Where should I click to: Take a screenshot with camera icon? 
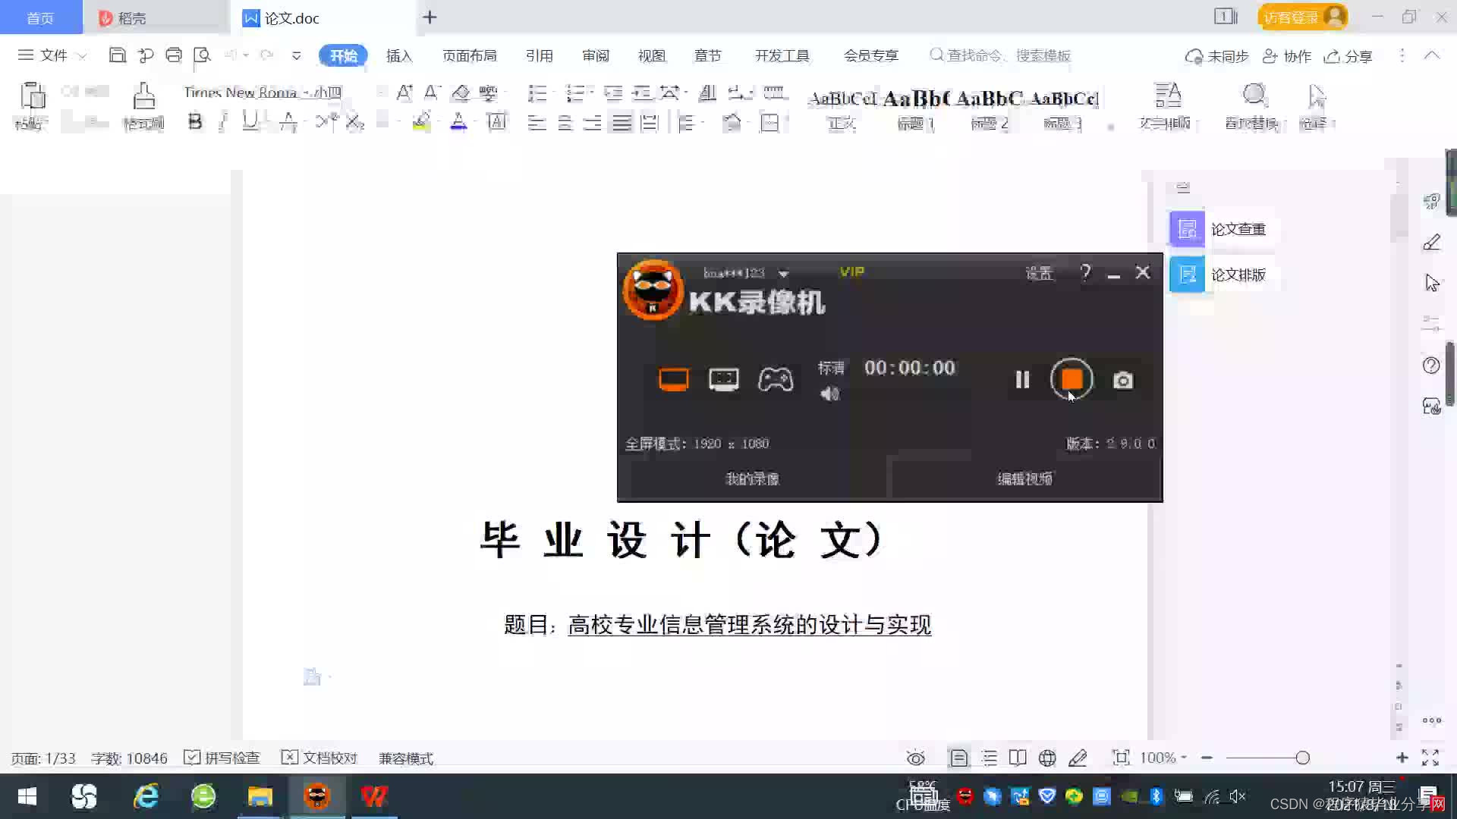[1123, 380]
